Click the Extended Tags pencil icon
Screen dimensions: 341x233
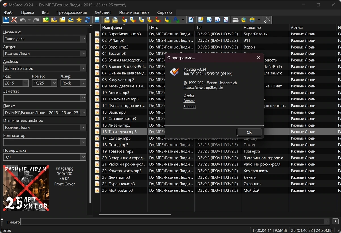[191, 20]
